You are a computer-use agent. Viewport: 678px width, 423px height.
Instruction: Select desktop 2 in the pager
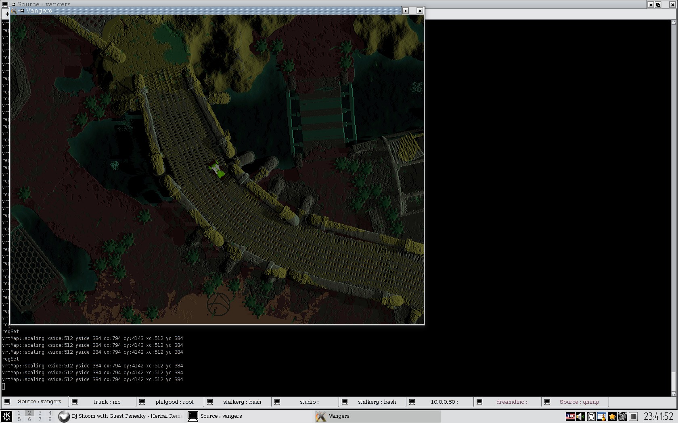pyautogui.click(x=29, y=413)
